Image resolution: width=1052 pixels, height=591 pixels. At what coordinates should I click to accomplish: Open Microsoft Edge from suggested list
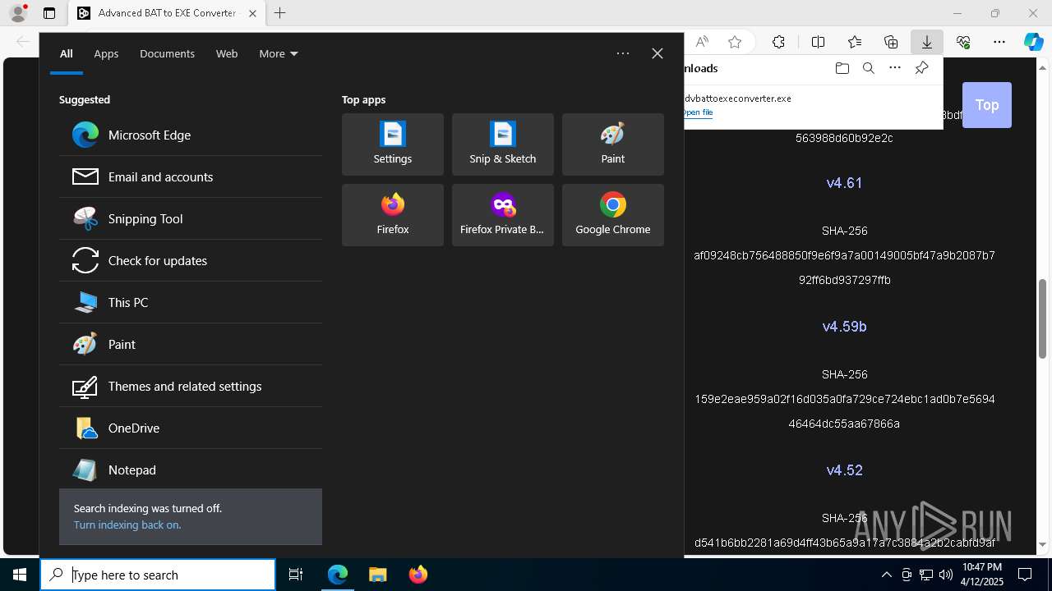tap(191, 135)
